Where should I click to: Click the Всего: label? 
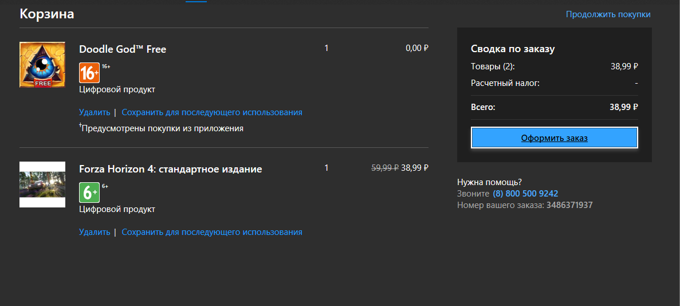coord(483,107)
